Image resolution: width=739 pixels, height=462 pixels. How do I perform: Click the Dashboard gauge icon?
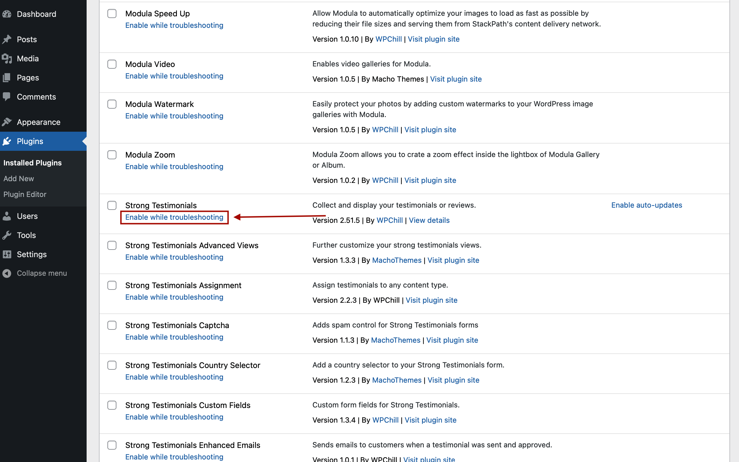click(7, 14)
